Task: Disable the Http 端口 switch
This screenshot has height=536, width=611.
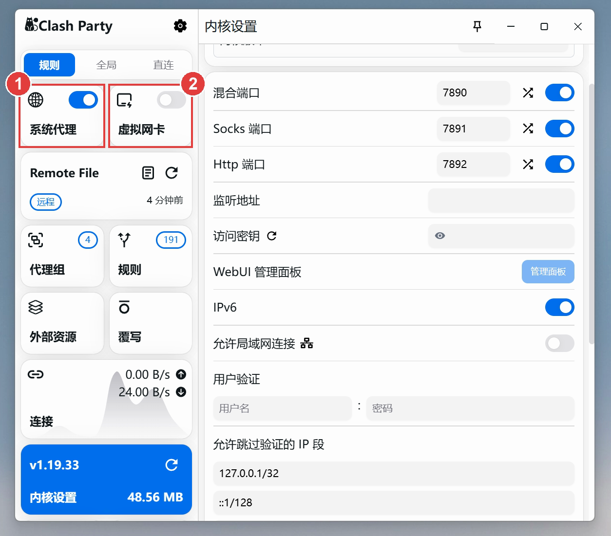Action: click(560, 164)
